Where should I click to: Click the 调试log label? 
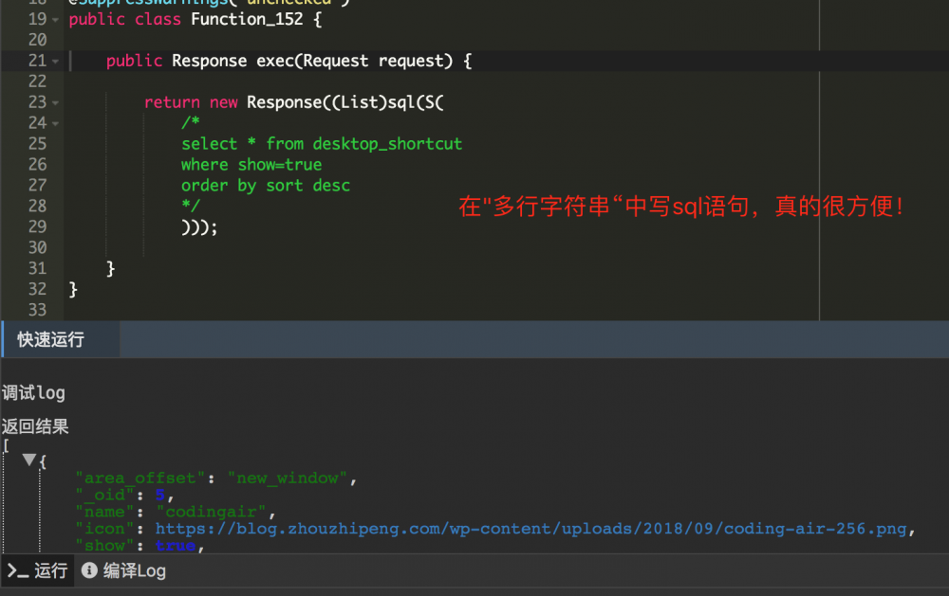coord(32,392)
